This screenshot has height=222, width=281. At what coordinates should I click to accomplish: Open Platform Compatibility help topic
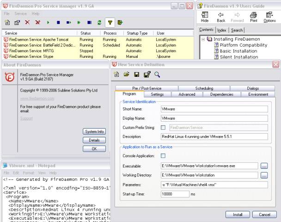[244, 45]
